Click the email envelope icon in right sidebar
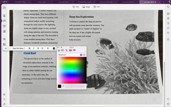This screenshot has height=107, width=171. coord(168,33)
